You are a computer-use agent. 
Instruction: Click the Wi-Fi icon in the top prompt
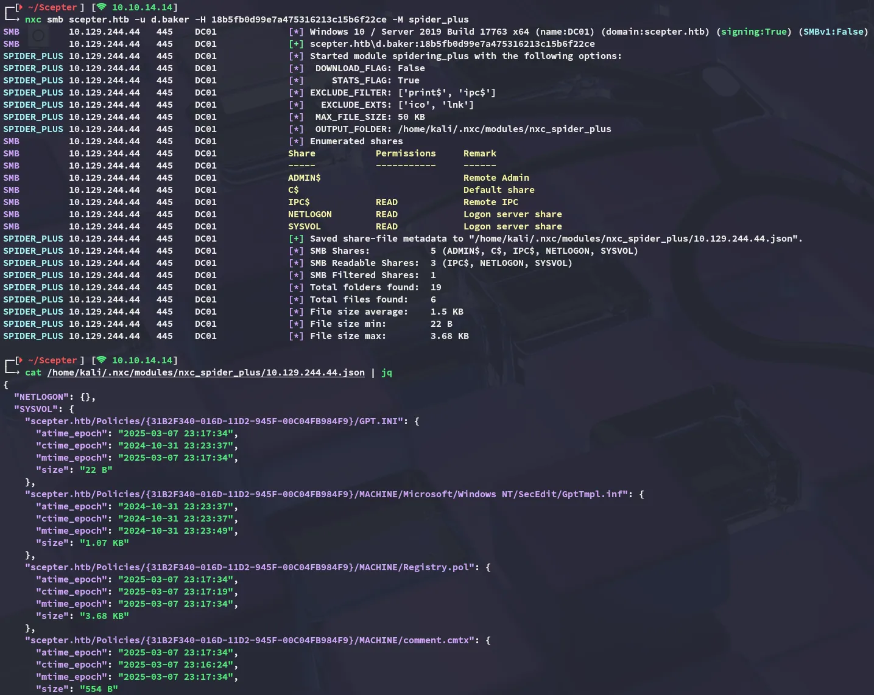point(101,7)
